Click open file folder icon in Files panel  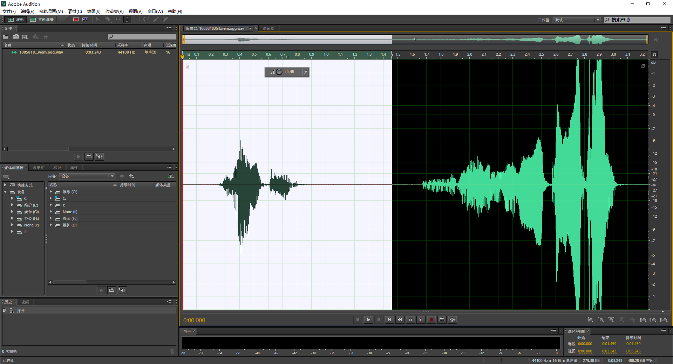click(6, 37)
